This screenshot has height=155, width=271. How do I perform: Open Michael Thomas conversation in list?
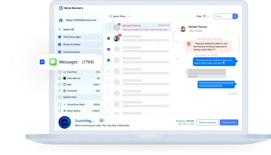138,27
